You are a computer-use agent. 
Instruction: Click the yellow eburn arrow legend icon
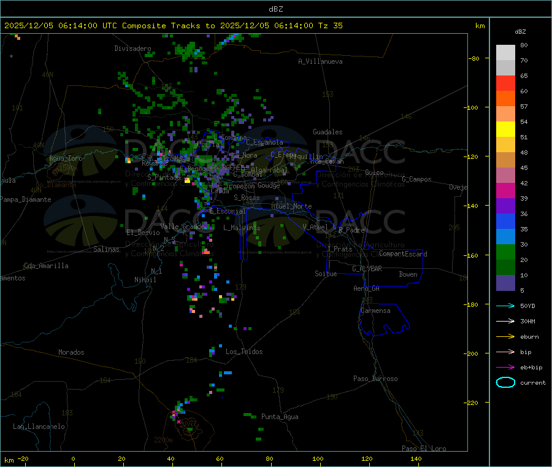click(505, 337)
